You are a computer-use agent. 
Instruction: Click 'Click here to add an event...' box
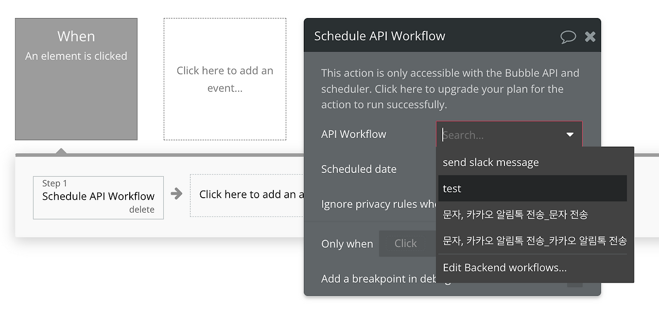click(225, 79)
